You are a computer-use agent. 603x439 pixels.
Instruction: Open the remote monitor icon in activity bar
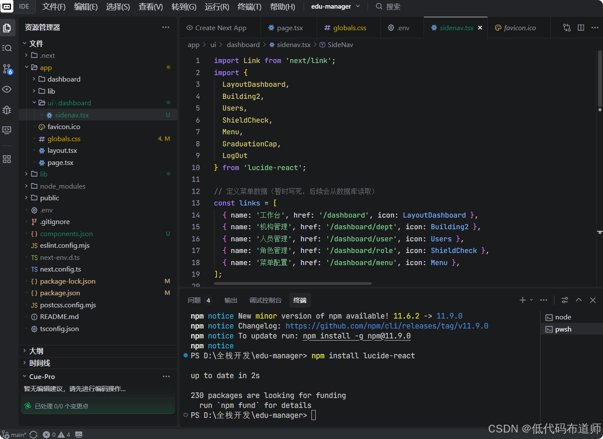click(x=7, y=130)
